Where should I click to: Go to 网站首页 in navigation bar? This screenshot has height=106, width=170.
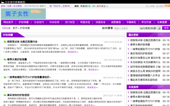tap(8, 22)
